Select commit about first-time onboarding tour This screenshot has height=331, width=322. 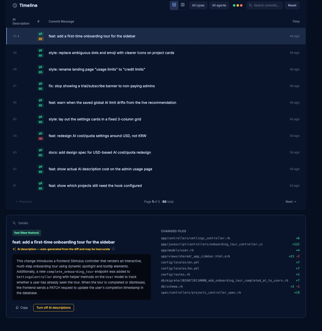[x=156, y=36]
